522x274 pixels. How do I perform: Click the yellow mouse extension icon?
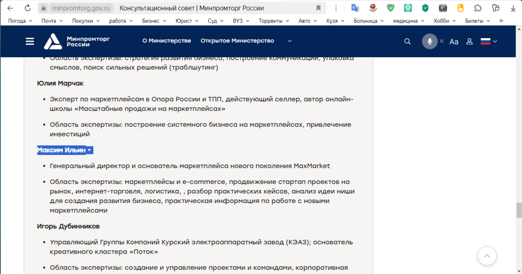click(x=460, y=8)
